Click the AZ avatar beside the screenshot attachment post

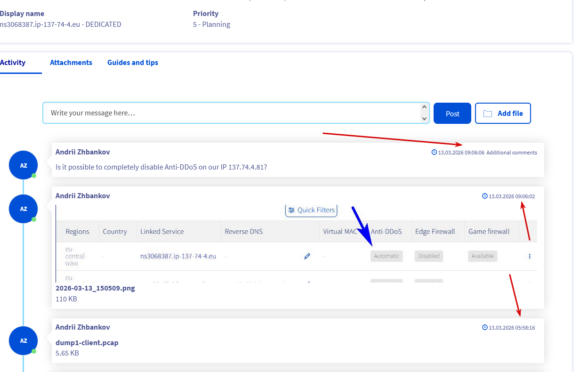(x=23, y=209)
